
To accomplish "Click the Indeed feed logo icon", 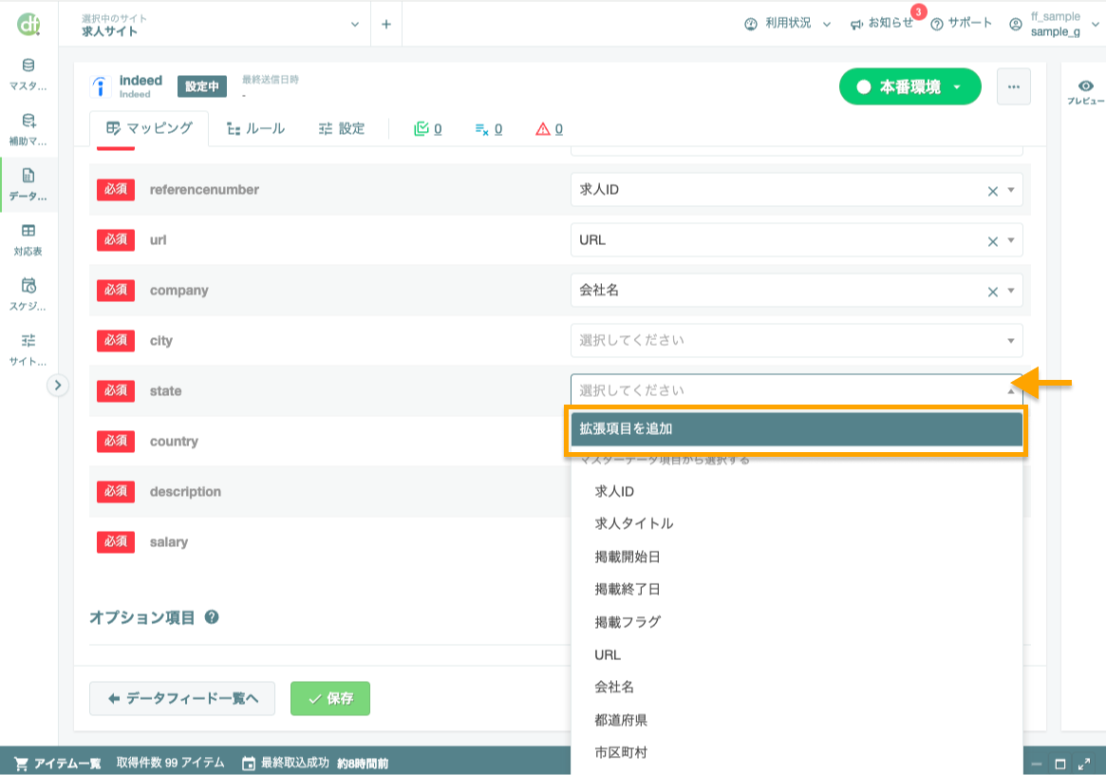I will point(101,86).
